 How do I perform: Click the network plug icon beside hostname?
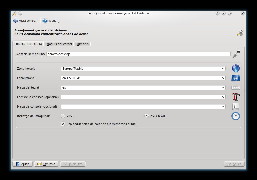[236, 54]
